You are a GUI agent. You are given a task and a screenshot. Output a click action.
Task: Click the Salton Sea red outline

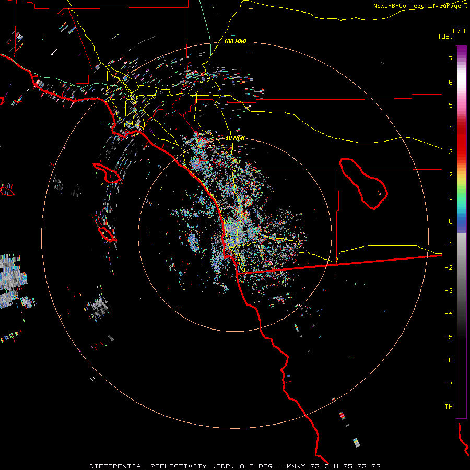point(363,184)
